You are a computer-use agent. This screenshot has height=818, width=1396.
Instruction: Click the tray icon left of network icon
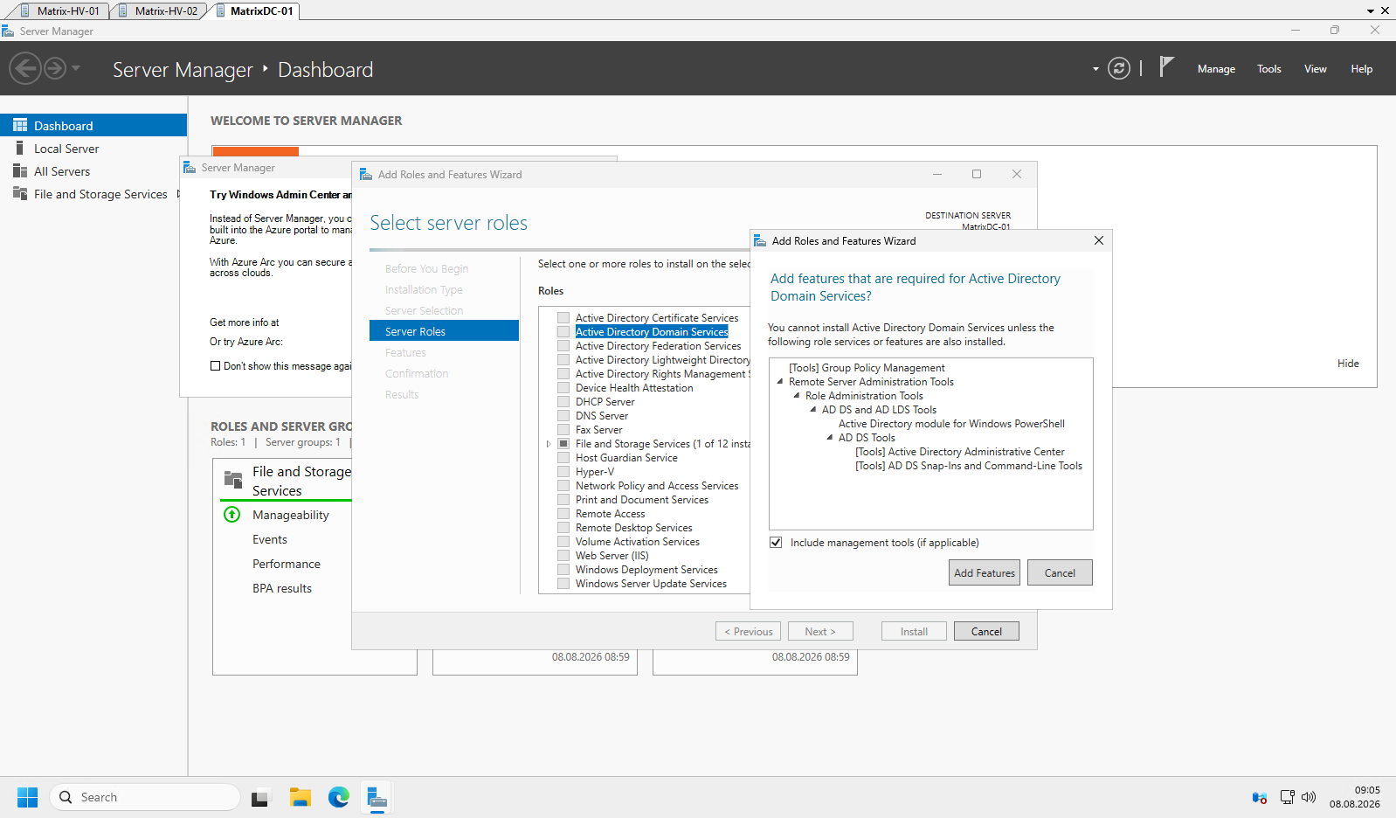1260,797
